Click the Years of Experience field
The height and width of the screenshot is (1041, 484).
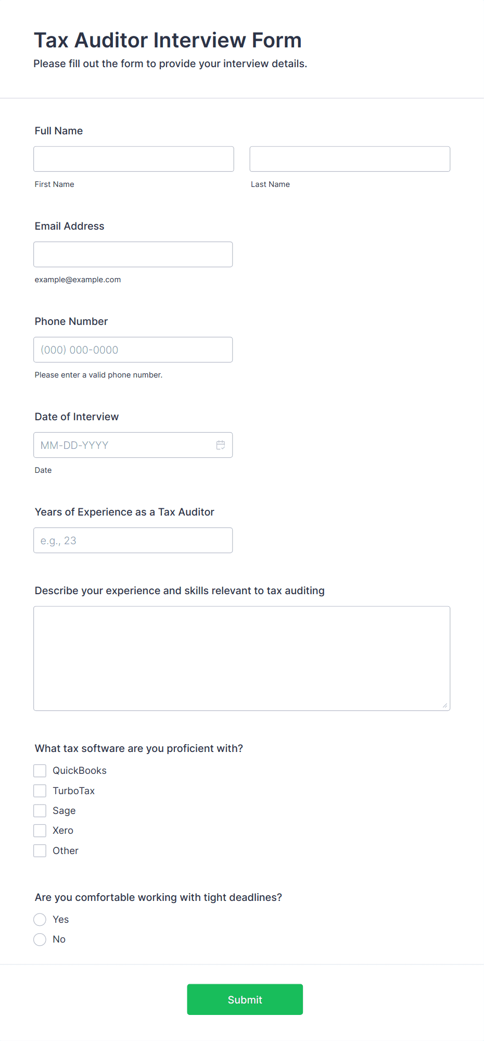133,540
